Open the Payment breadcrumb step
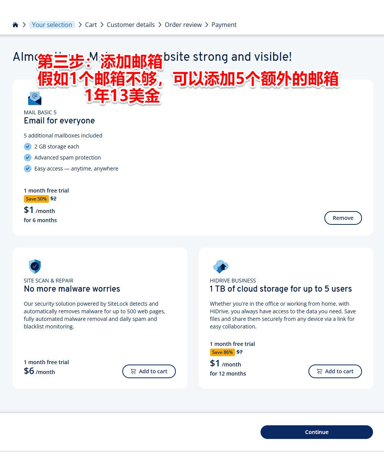 tap(224, 25)
